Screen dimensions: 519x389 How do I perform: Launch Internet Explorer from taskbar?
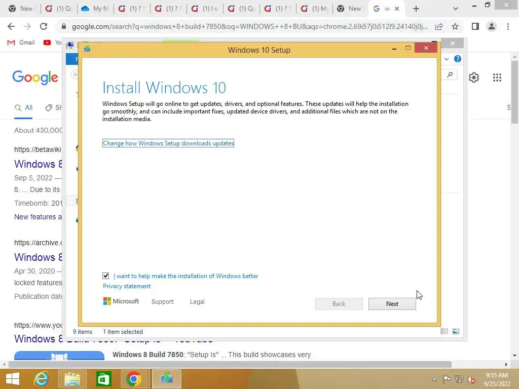tap(42, 379)
